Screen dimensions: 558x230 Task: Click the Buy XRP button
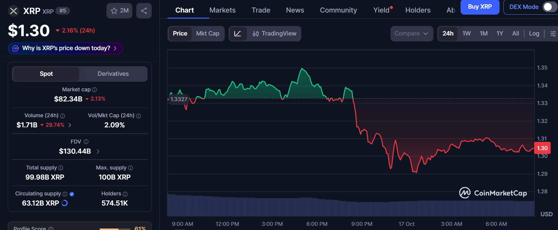pos(480,7)
